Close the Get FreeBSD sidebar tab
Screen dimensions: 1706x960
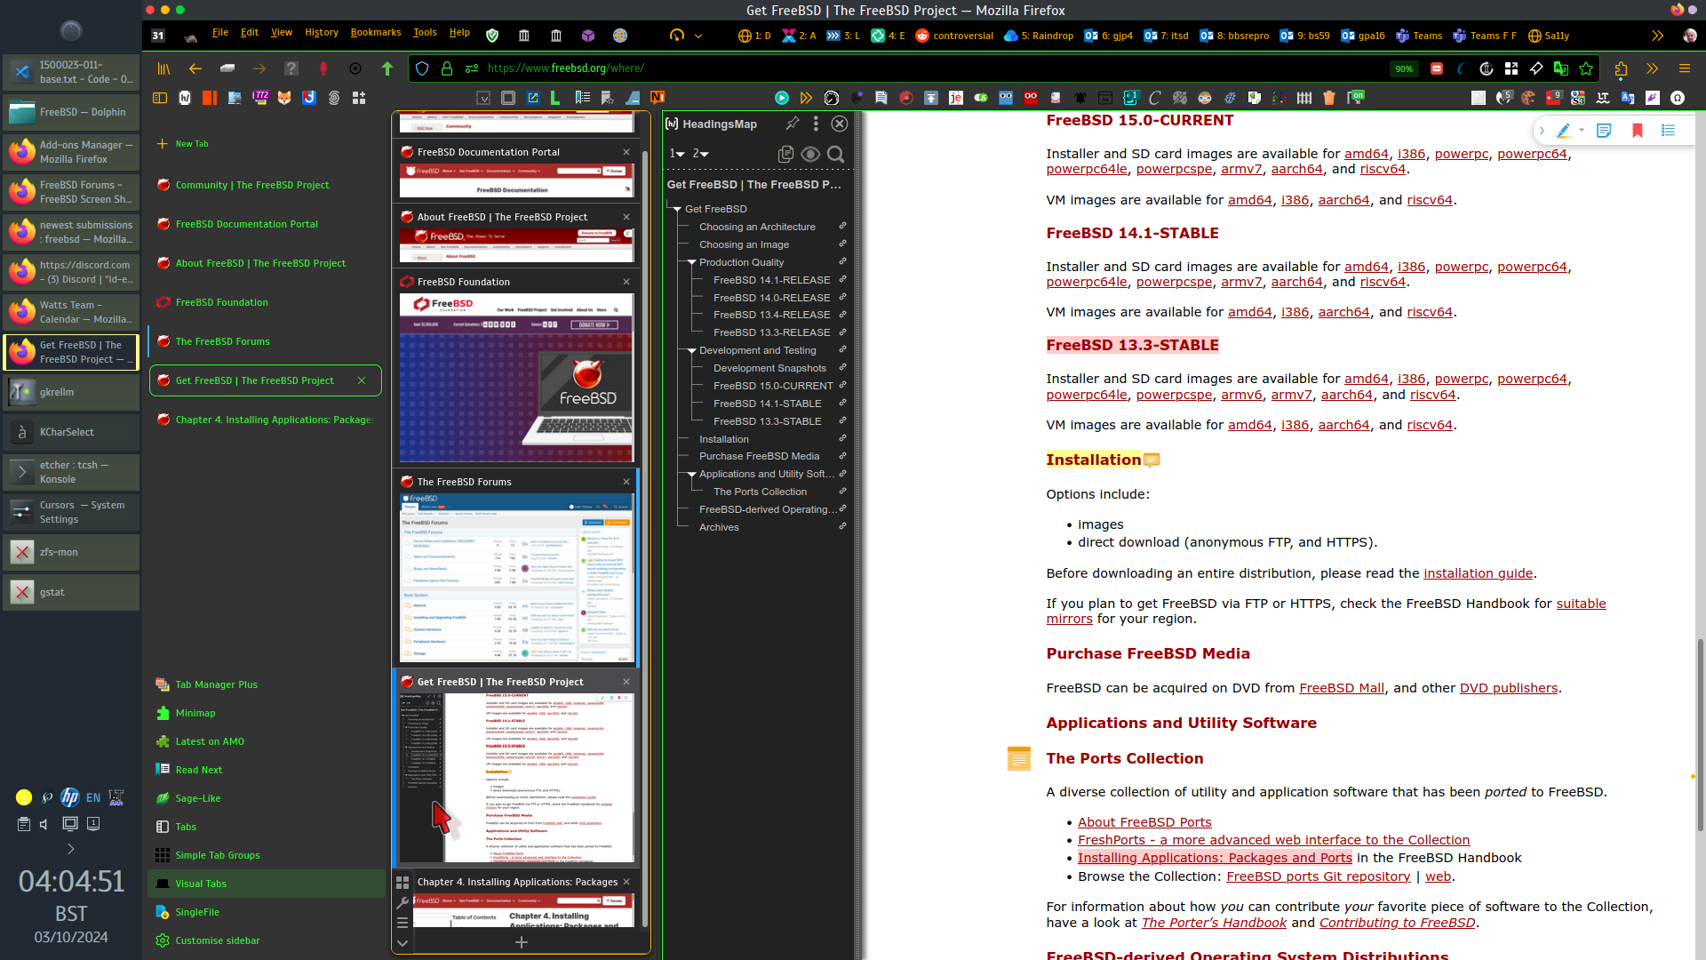pos(362,380)
